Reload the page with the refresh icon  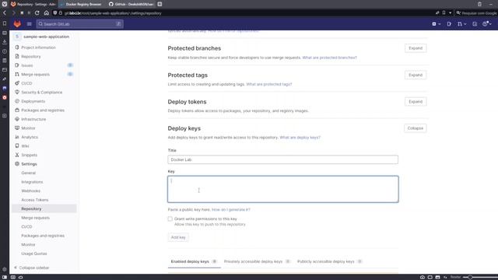(37, 13)
